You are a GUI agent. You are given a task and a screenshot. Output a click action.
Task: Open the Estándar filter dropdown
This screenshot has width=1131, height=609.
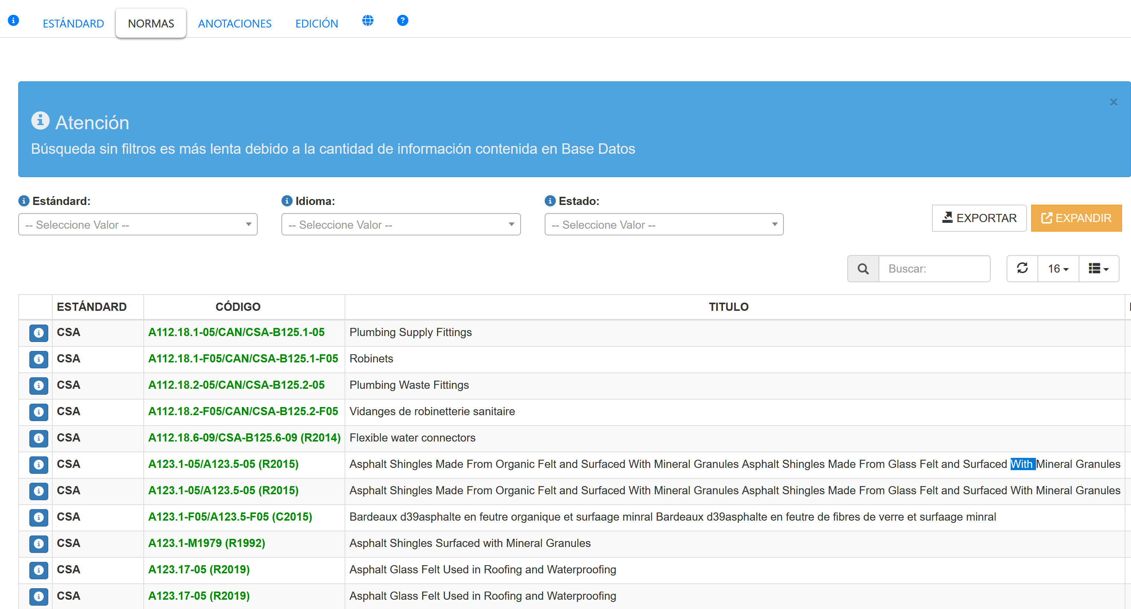click(137, 225)
